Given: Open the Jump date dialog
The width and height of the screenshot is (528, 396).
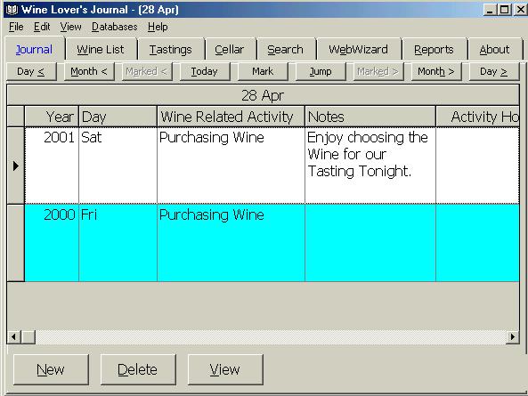Looking at the screenshot, I should (321, 71).
